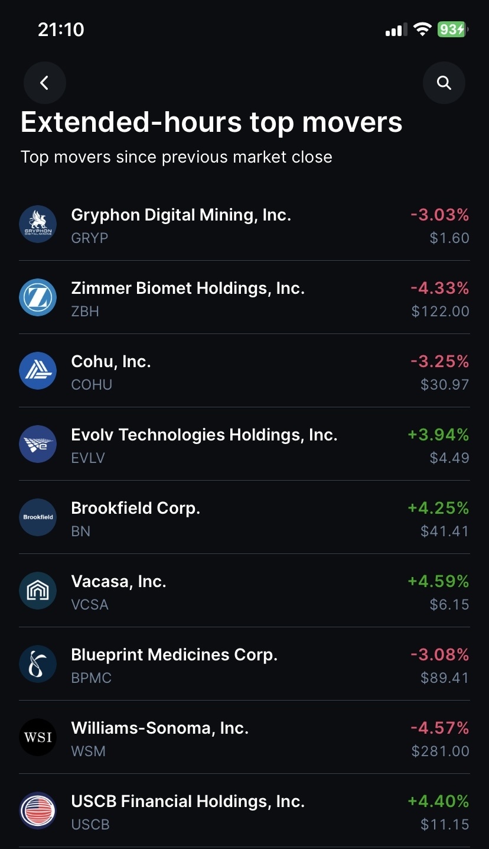
Task: Tap the Zimmer Biomet Z logo
Action: click(x=38, y=297)
